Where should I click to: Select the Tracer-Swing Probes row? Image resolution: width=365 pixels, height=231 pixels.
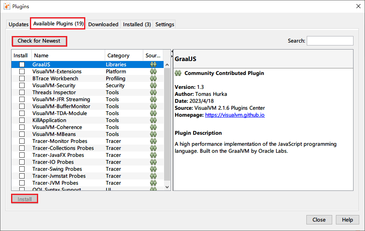87,169
